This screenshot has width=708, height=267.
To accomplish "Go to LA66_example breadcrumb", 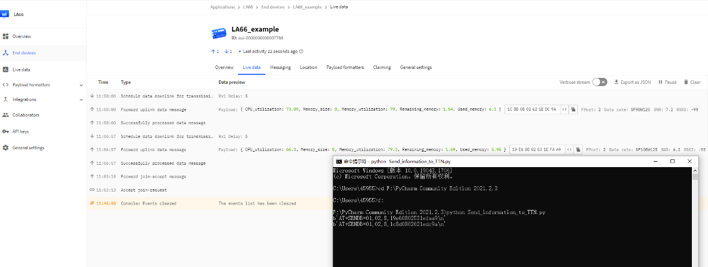I will point(308,7).
